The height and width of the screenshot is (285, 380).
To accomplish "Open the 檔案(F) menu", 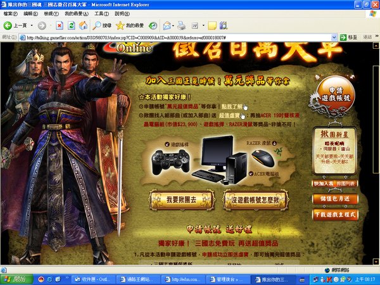I will click(x=10, y=14).
